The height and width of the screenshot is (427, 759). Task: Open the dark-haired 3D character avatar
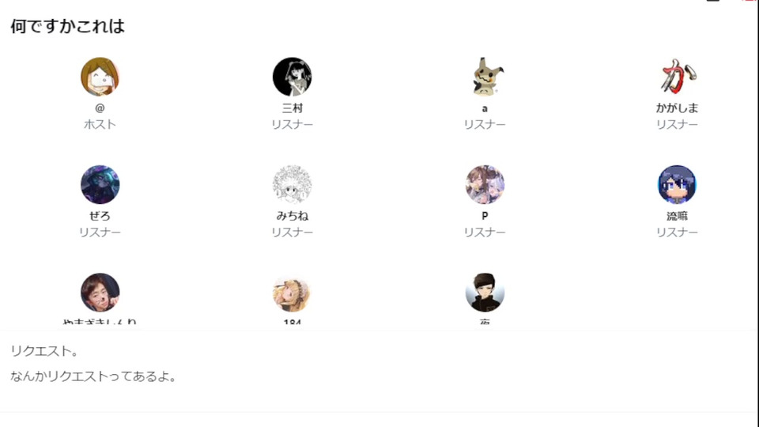tap(485, 293)
